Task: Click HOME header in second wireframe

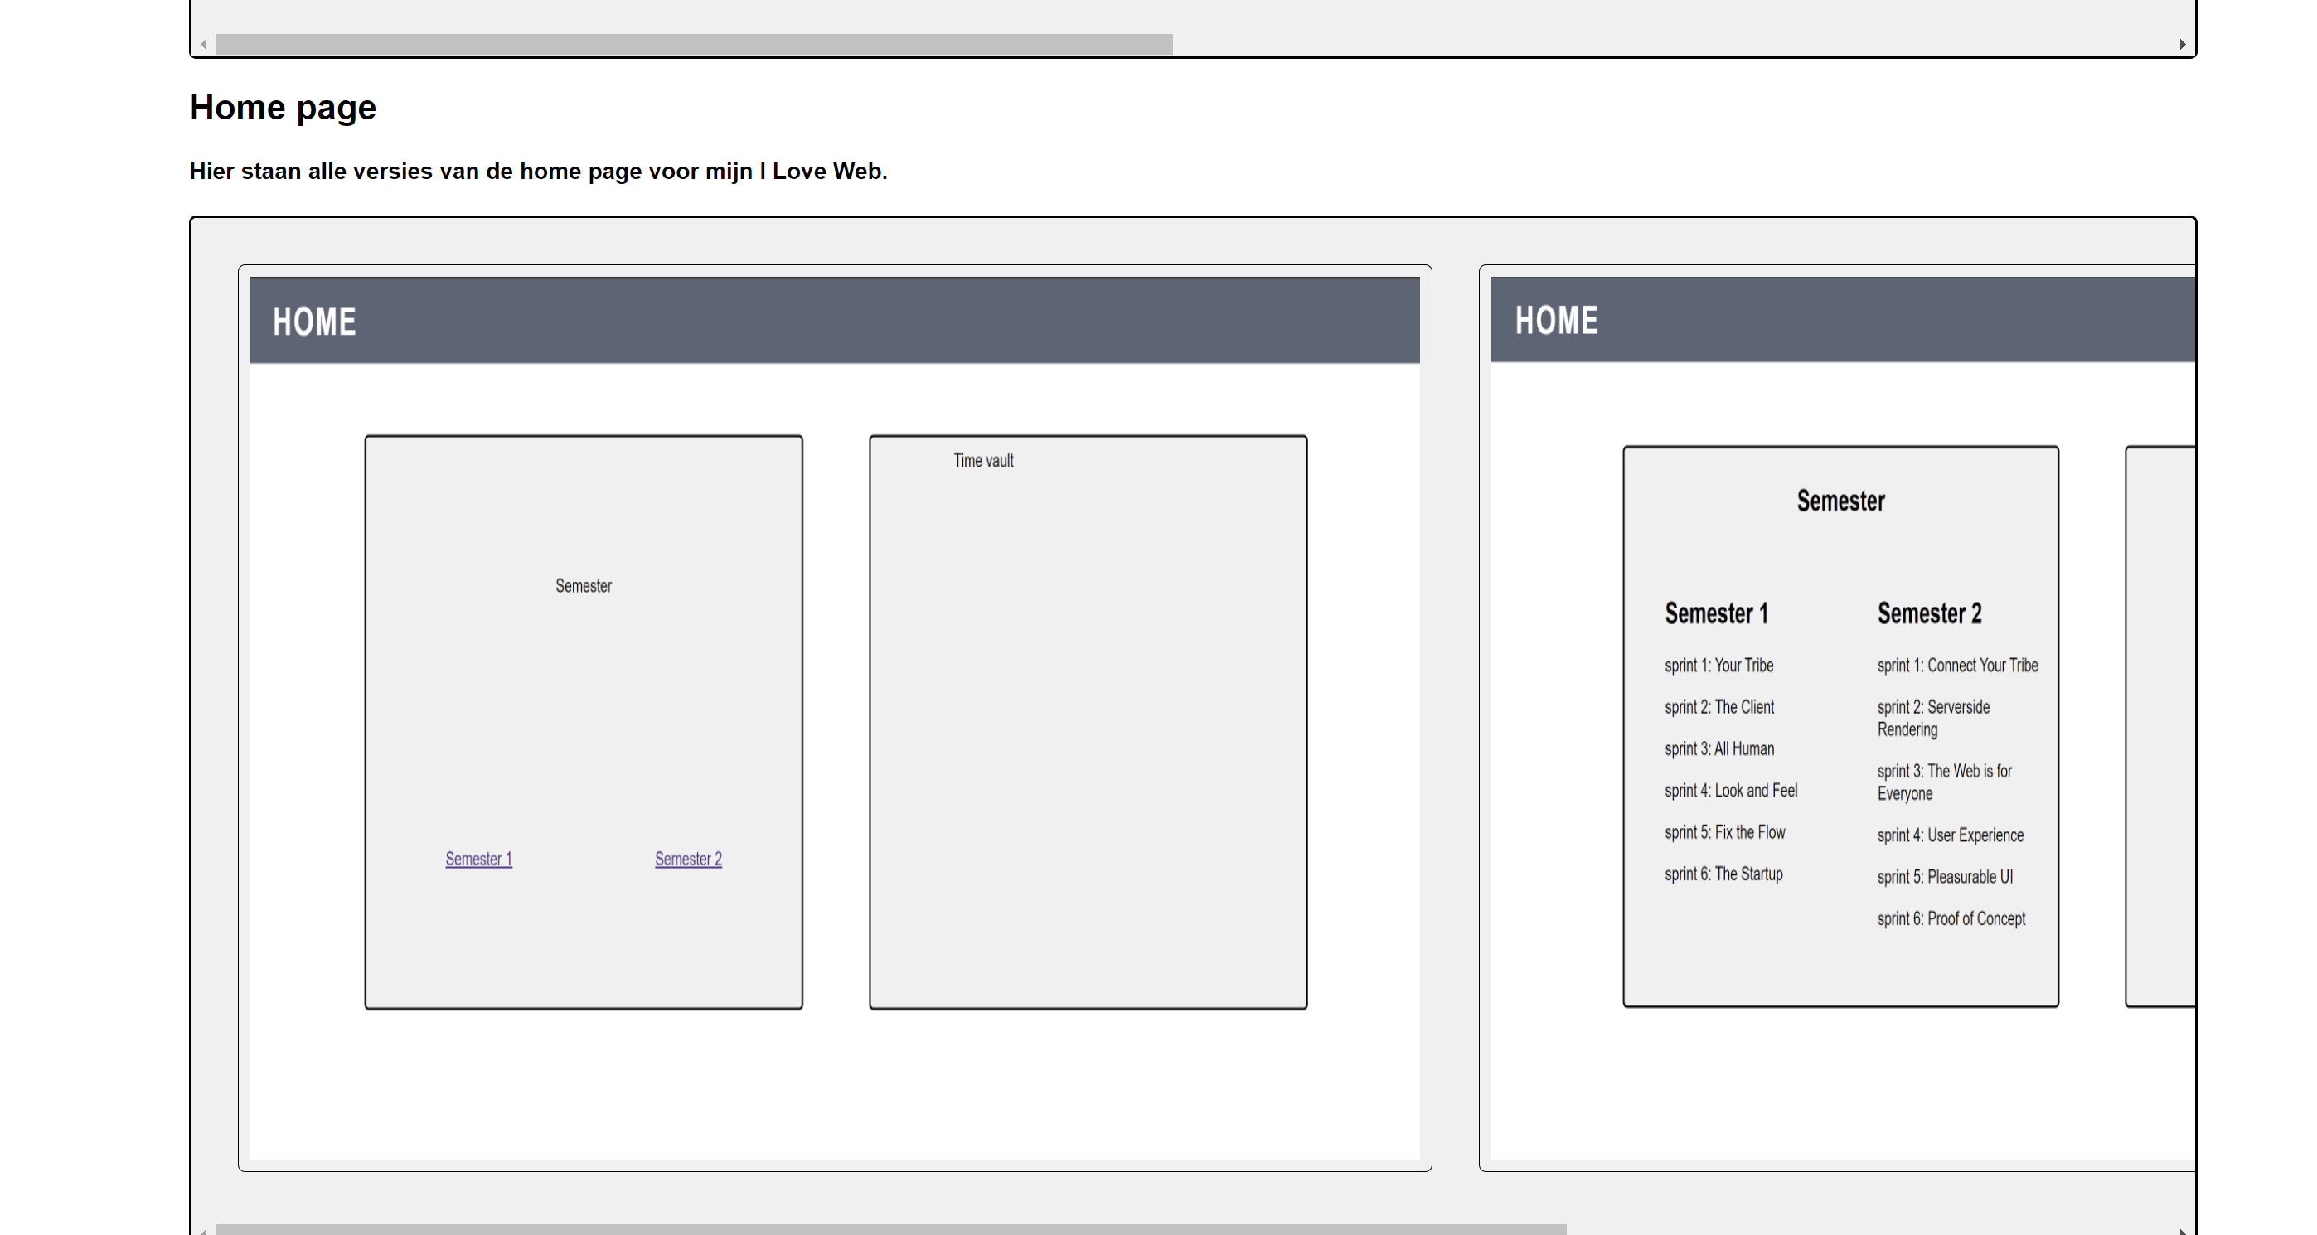Action: 1556,320
